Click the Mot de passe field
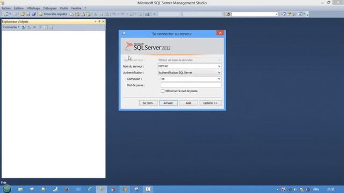 click(191, 85)
